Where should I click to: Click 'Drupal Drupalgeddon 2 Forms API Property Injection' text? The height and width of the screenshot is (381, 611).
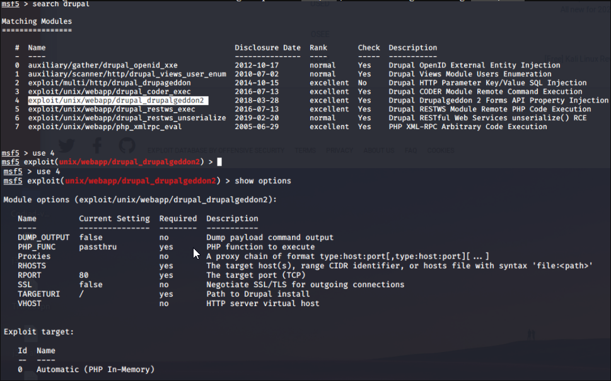[498, 100]
